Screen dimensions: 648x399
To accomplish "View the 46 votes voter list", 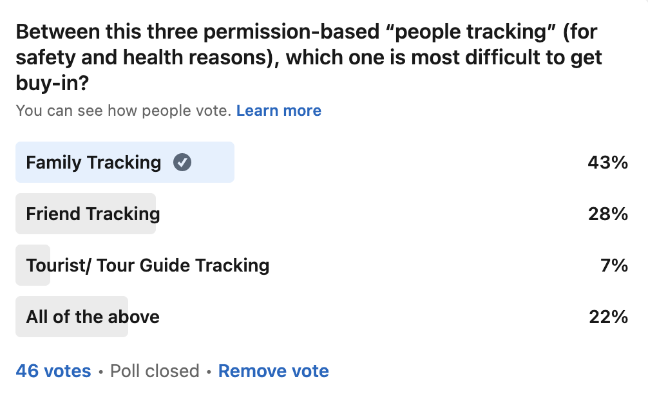I will (x=53, y=371).
